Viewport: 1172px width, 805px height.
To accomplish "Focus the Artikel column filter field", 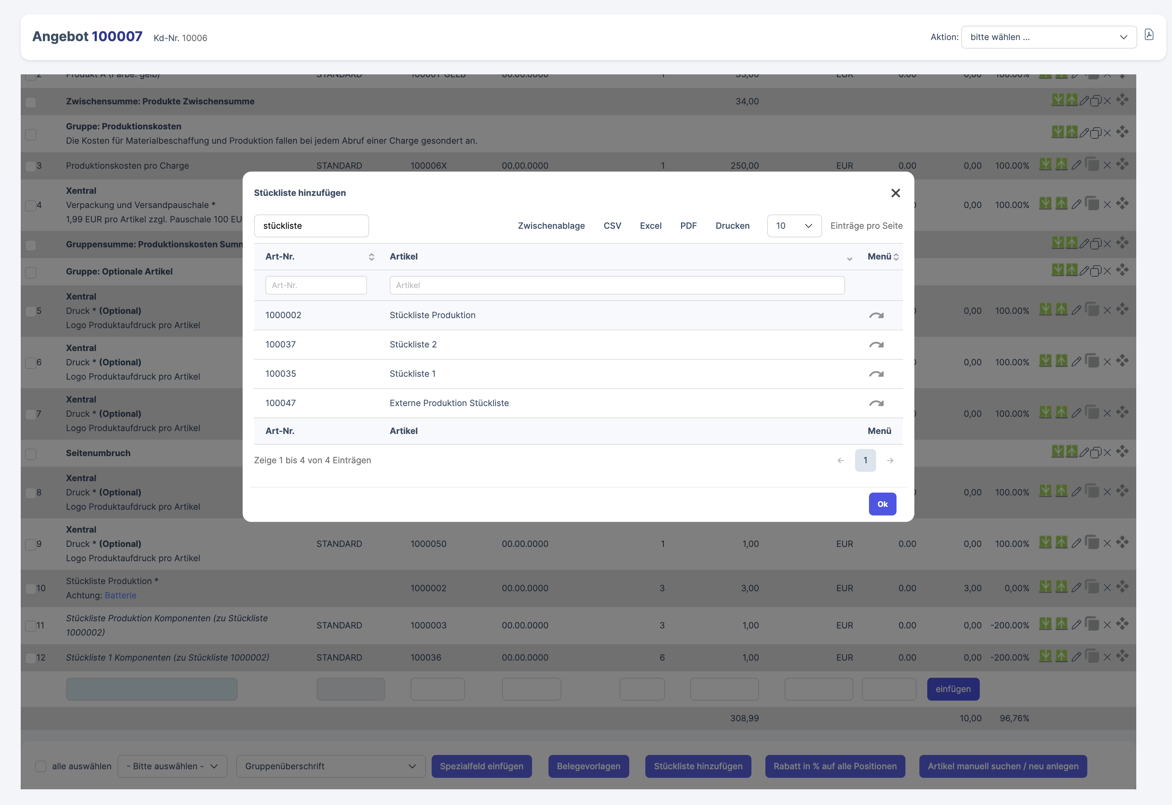I will [x=617, y=286].
